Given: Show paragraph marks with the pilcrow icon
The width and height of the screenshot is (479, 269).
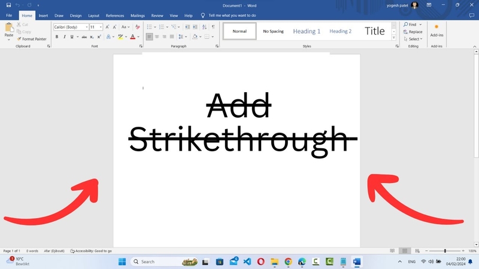Looking at the screenshot, I should pos(213,27).
